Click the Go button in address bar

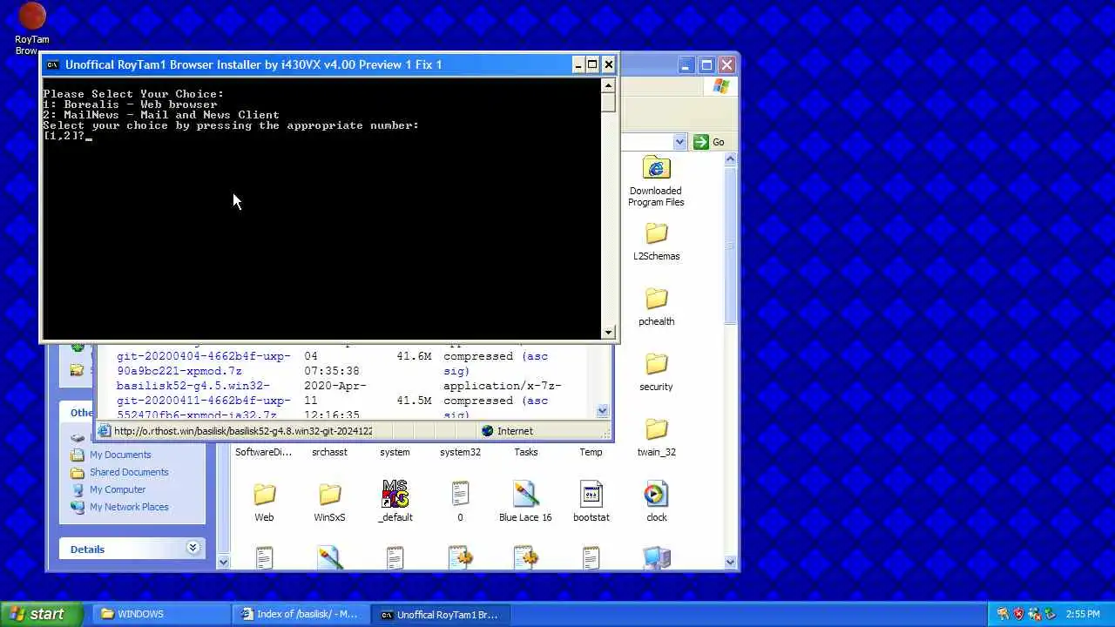[x=710, y=142]
